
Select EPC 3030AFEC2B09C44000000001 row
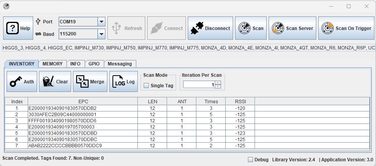pos(187,115)
